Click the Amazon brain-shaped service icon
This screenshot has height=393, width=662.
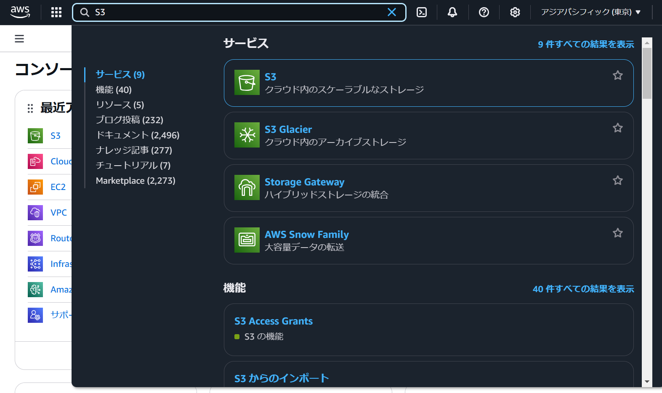coord(35,290)
